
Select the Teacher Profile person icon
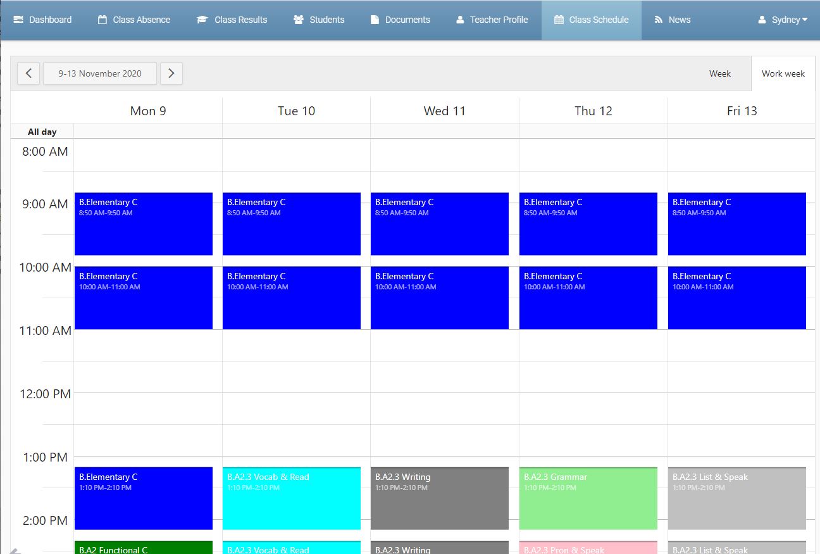point(459,20)
